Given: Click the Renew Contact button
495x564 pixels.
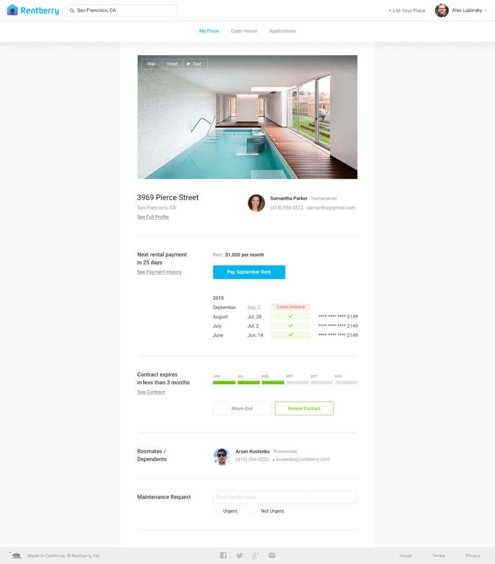Looking at the screenshot, I should tap(304, 409).
